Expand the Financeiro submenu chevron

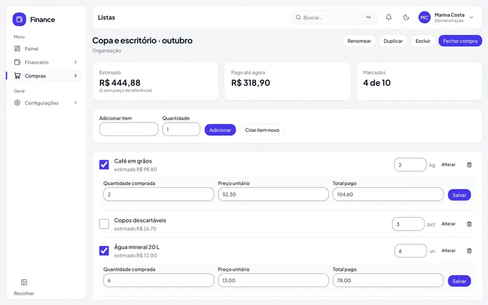click(x=75, y=62)
